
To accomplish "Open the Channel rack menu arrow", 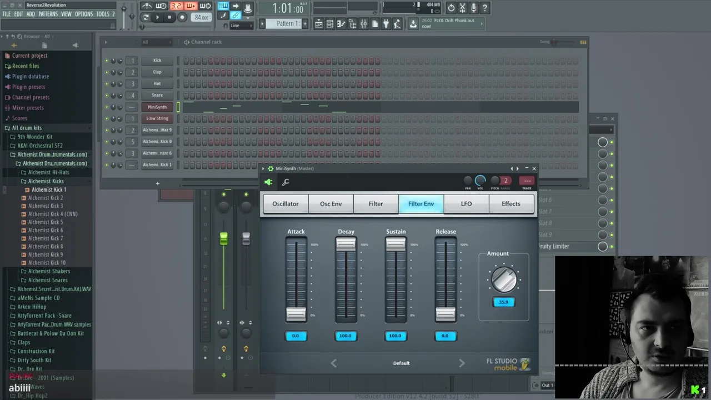I will click(106, 42).
